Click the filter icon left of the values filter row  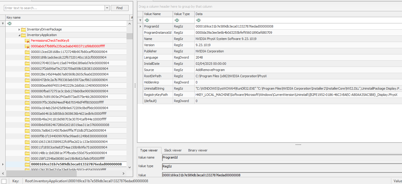[140, 20]
